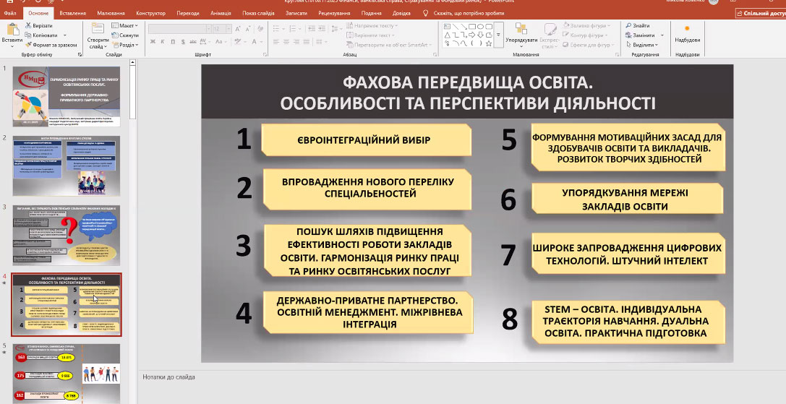Expand the Макет layout dropdown
786x404 pixels.
click(127, 25)
